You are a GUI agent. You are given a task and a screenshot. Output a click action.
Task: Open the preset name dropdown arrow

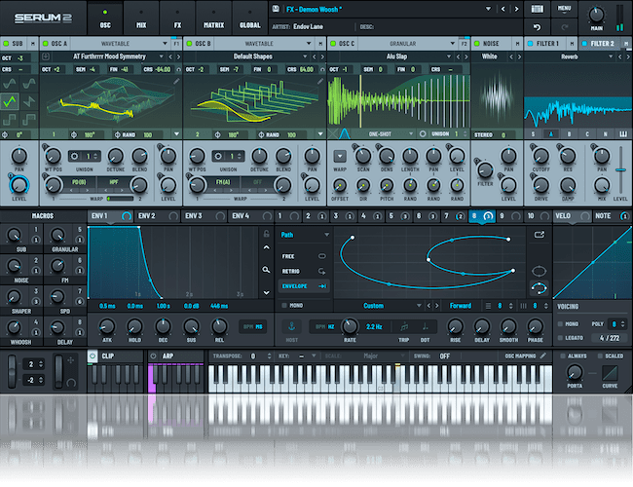(488, 9)
